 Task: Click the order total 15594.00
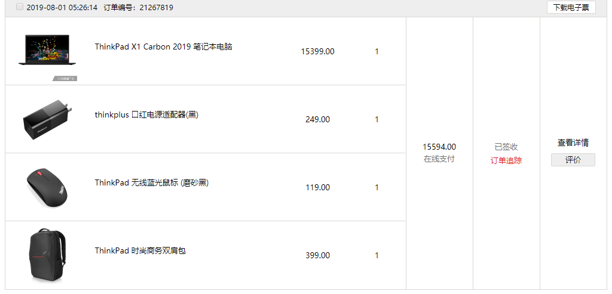(439, 147)
